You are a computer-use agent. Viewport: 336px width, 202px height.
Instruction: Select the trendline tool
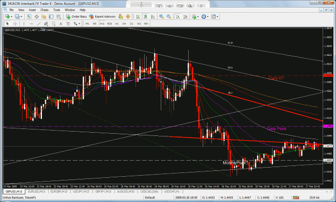click(39, 24)
